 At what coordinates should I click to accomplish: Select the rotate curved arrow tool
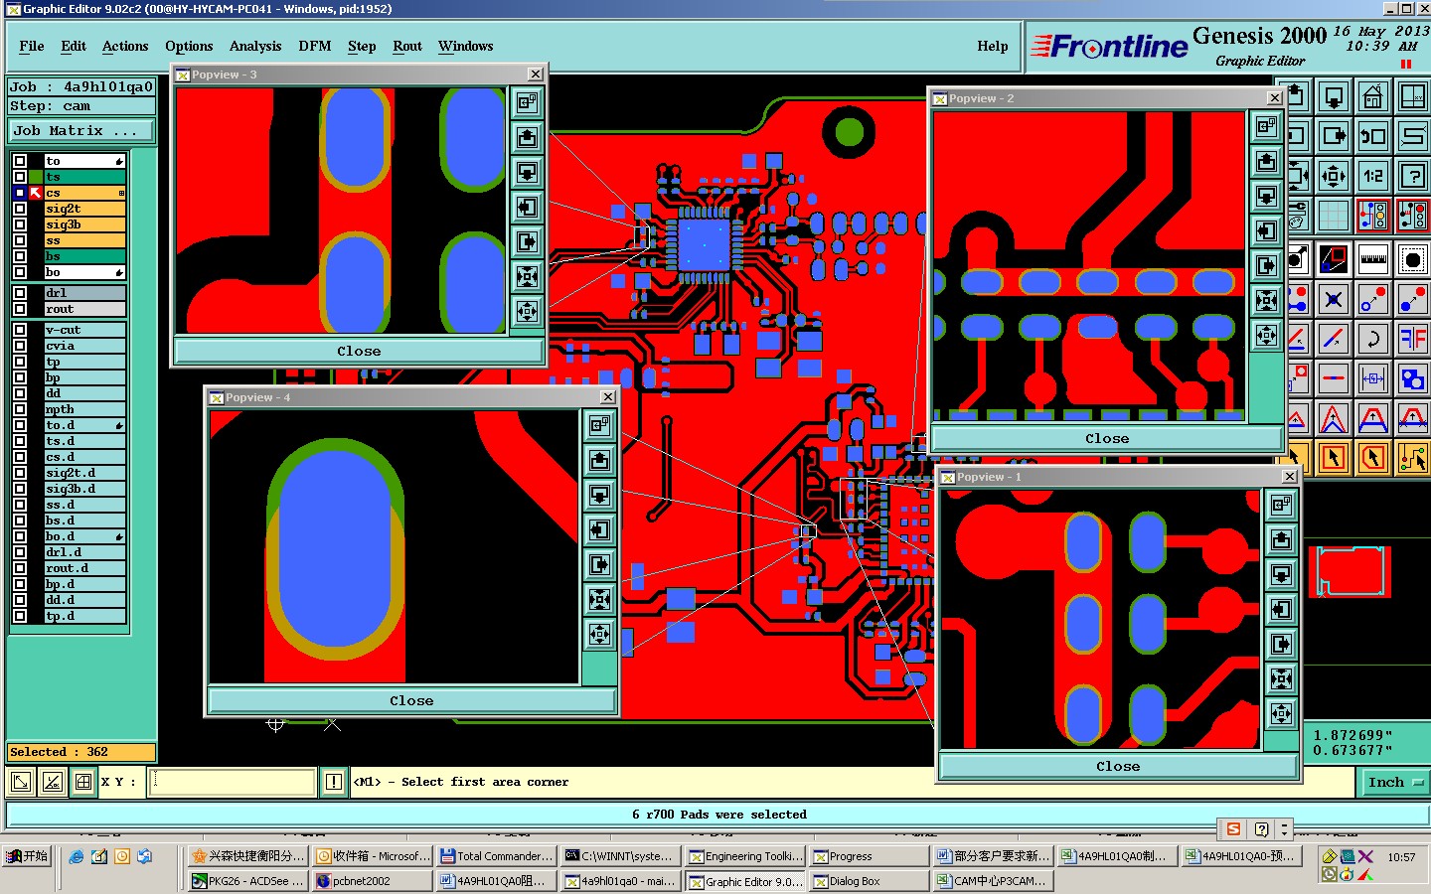click(x=1372, y=339)
